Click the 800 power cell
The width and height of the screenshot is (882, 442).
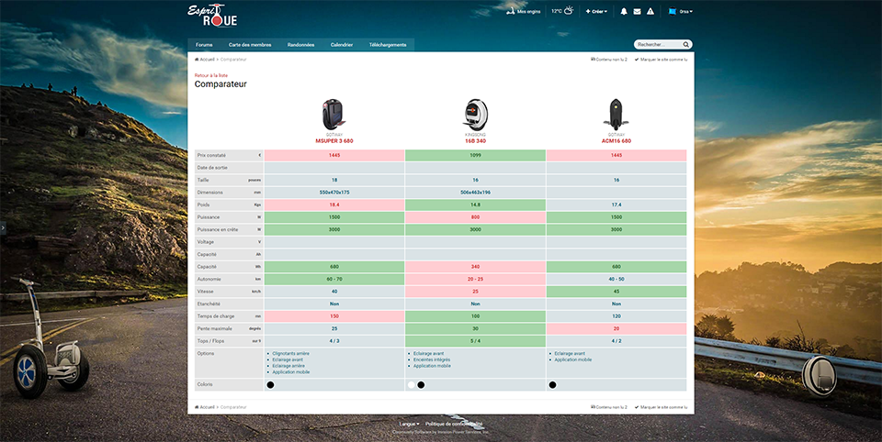475,217
